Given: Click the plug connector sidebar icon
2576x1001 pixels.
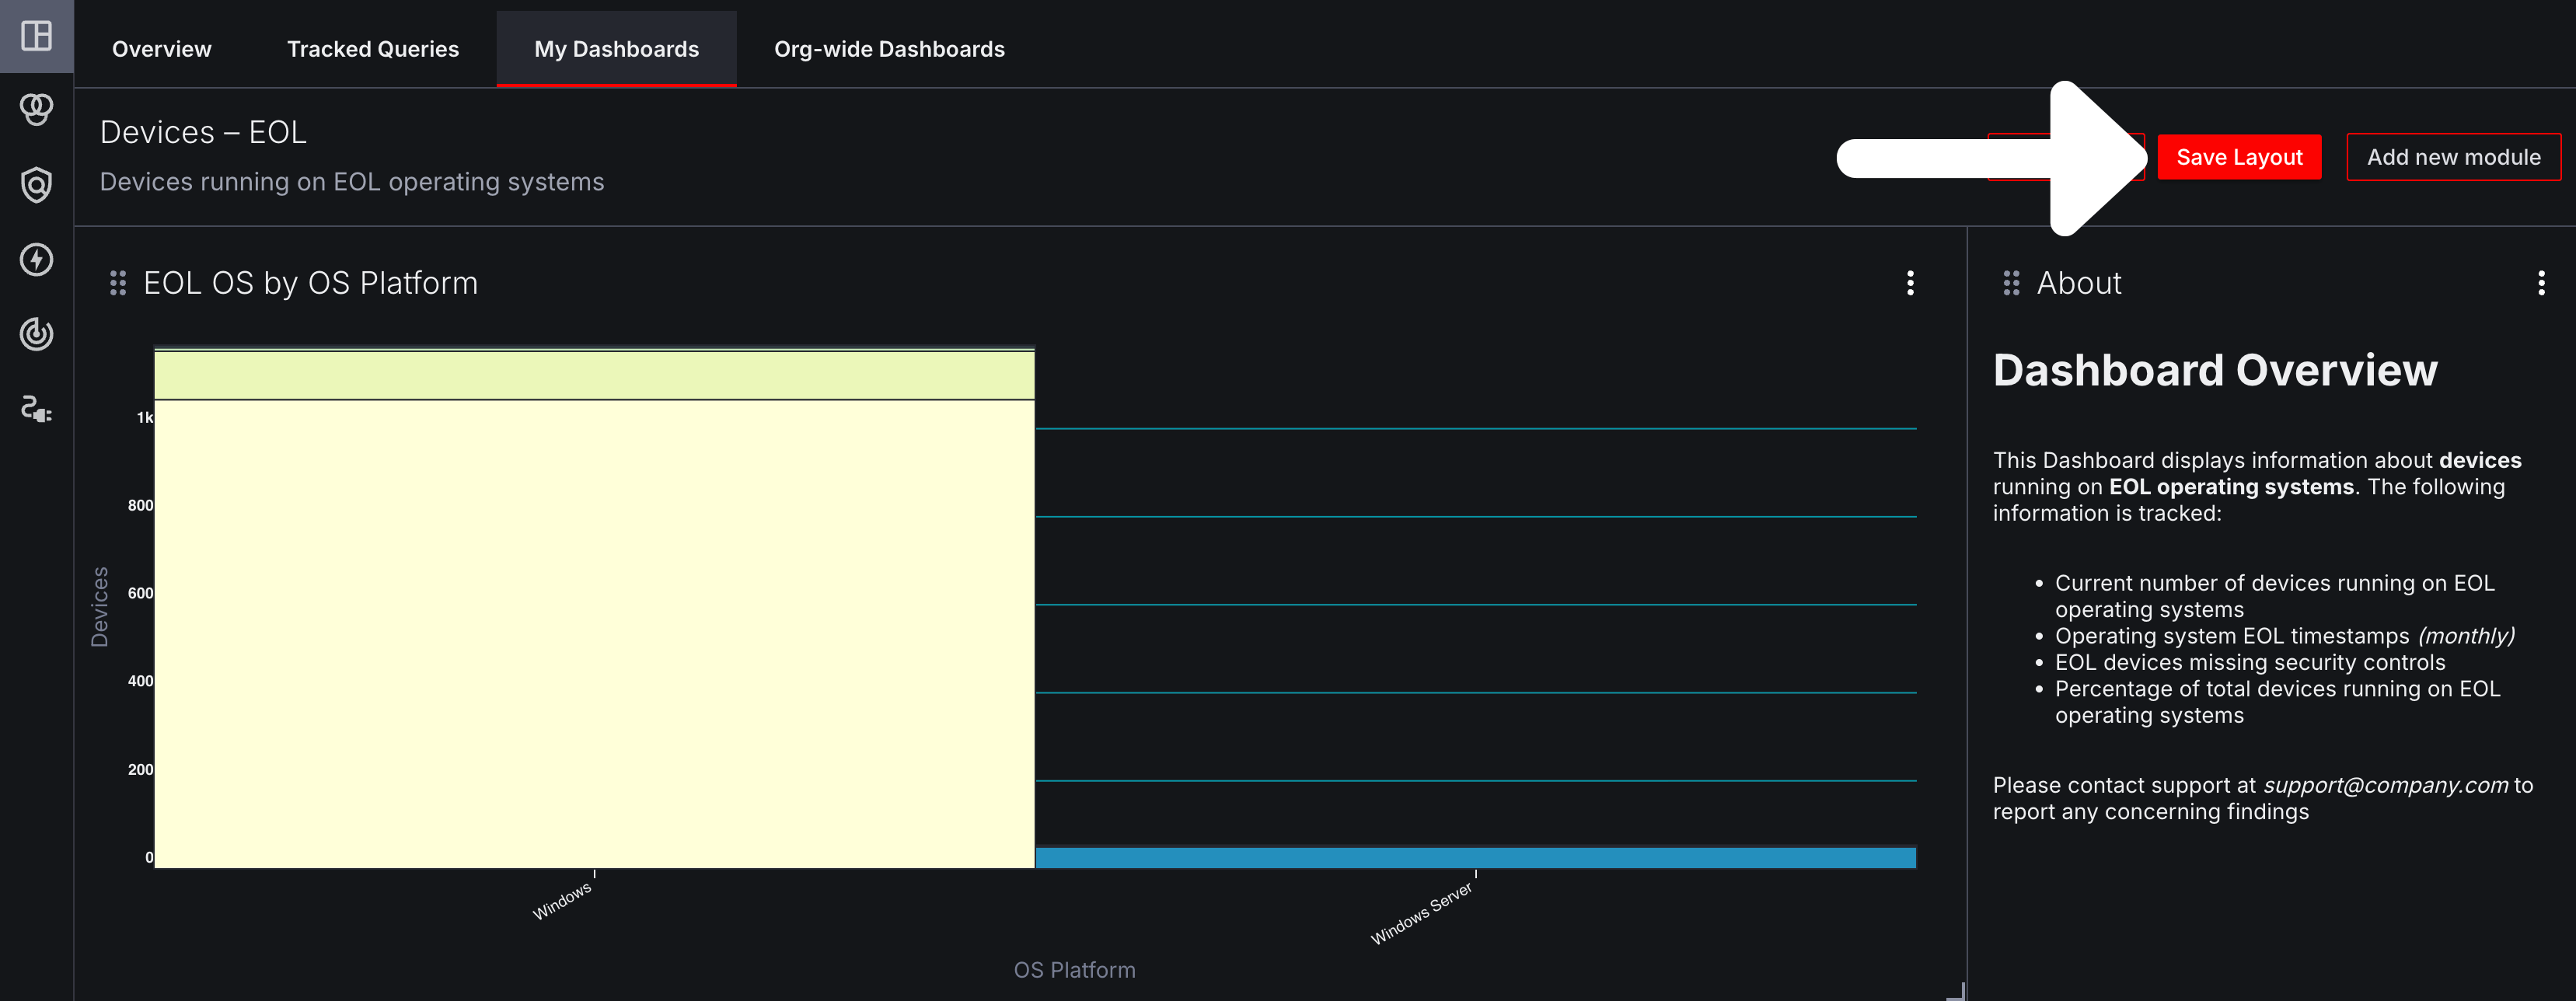Looking at the screenshot, I should (36, 409).
